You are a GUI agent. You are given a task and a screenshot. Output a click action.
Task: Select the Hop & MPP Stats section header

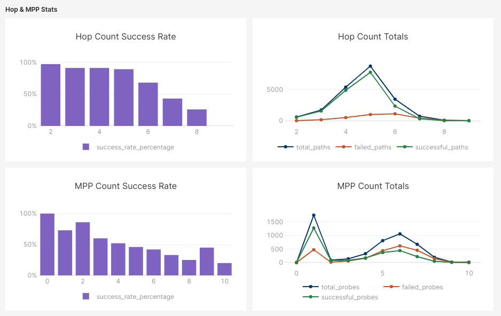(31, 10)
